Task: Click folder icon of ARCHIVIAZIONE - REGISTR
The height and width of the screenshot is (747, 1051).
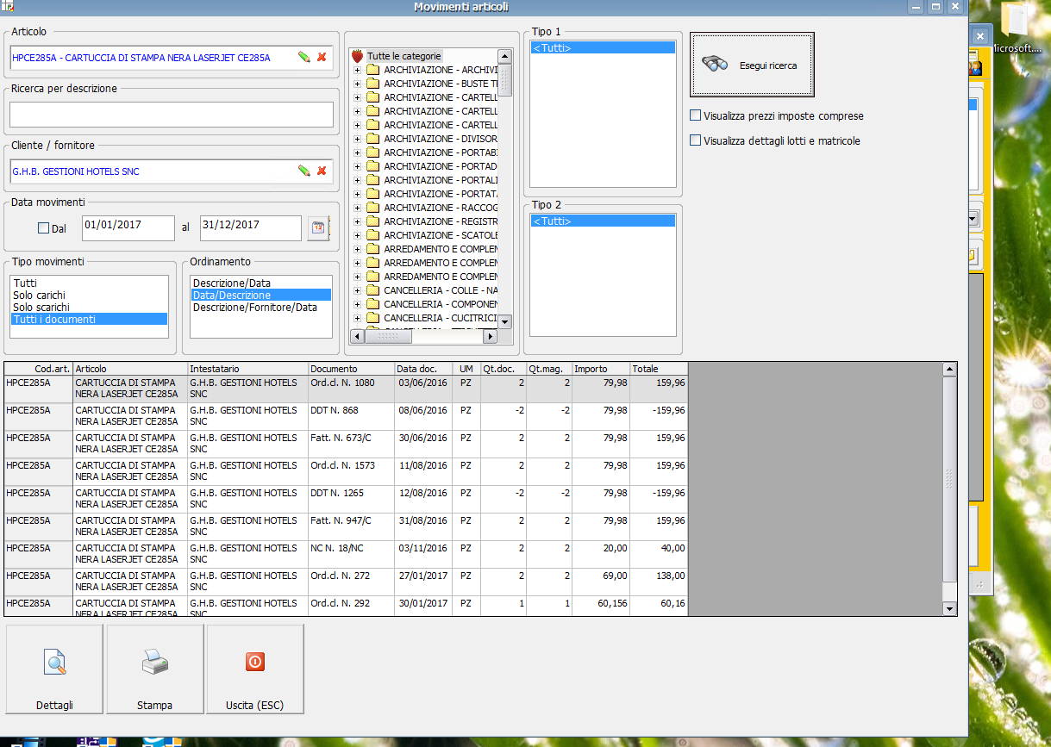Action: [x=372, y=221]
